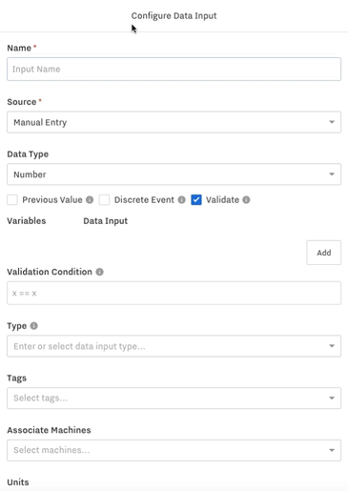348x491 pixels.
Task: Enable the Previous Value checkbox
Action: (x=12, y=200)
